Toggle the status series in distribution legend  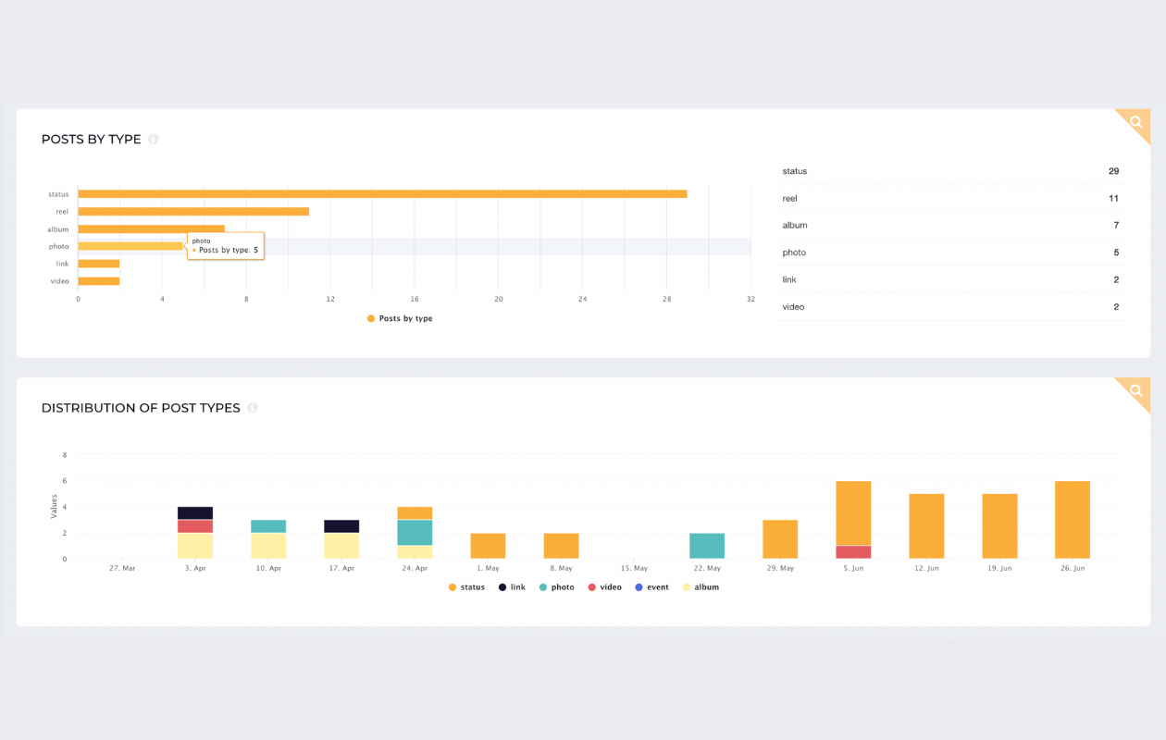[466, 587]
